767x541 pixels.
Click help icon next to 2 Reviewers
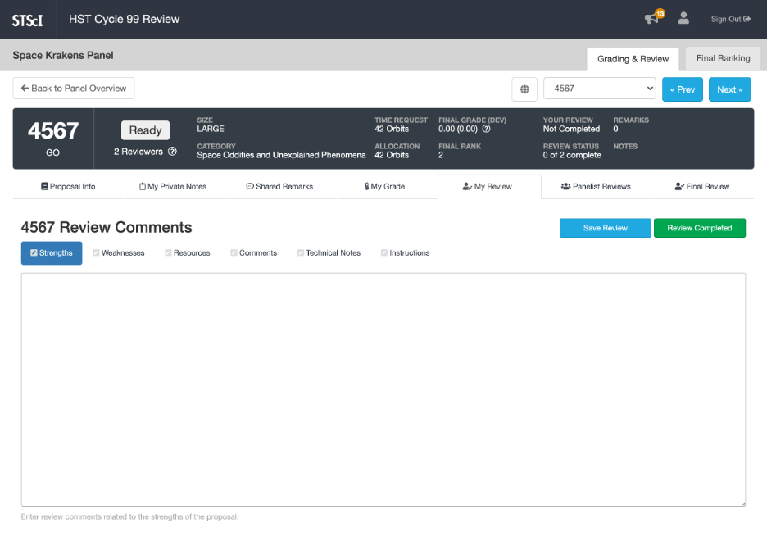point(172,152)
